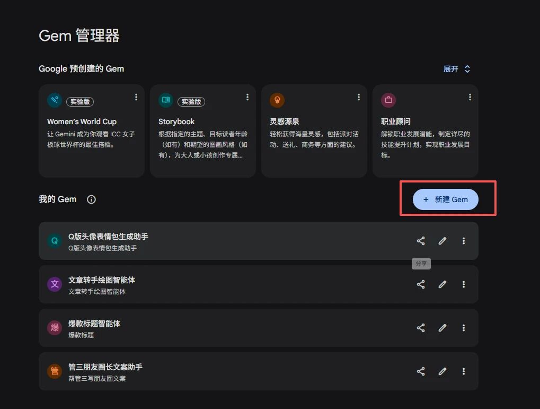Viewport: 540px width, 409px height.
Task: Click the info icon next to 我的 Gem
Action: pos(91,199)
